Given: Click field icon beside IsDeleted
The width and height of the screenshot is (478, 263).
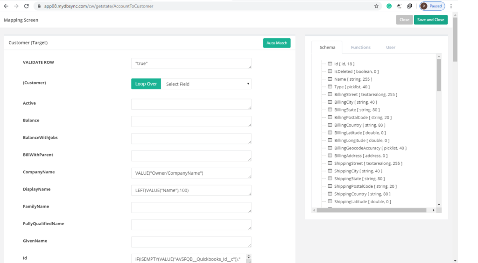Looking at the screenshot, I should pos(330,71).
